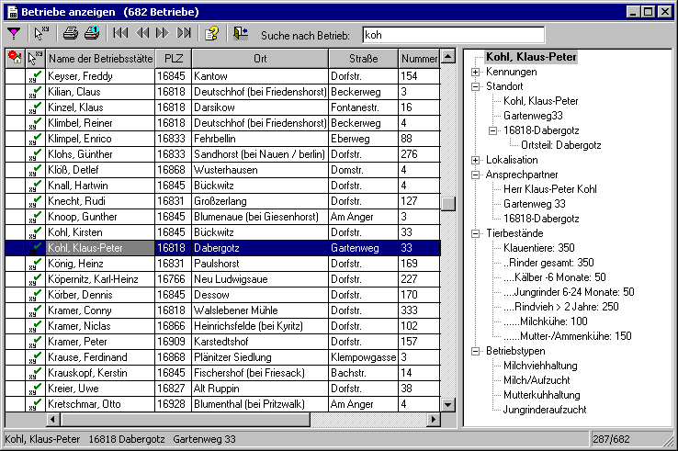Viewport: 678px width, 451px height.
Task: Select tree item Milchkühe: 100
Action: (x=546, y=321)
